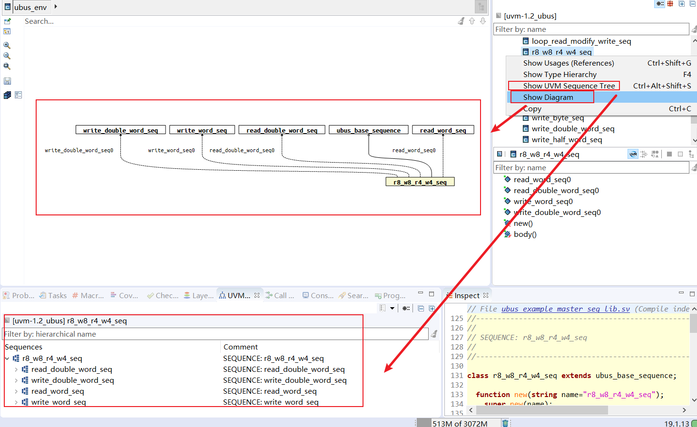
Task: Click write_double_word_seq node in diagram
Action: [x=120, y=130]
